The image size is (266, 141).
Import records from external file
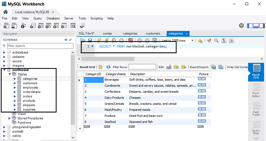click(221, 67)
